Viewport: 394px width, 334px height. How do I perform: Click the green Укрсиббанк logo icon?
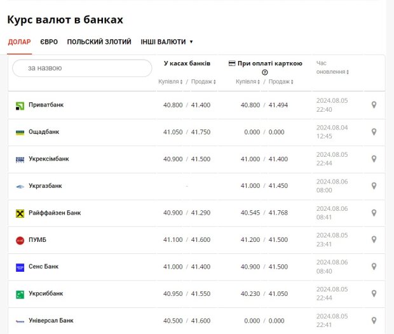click(20, 295)
